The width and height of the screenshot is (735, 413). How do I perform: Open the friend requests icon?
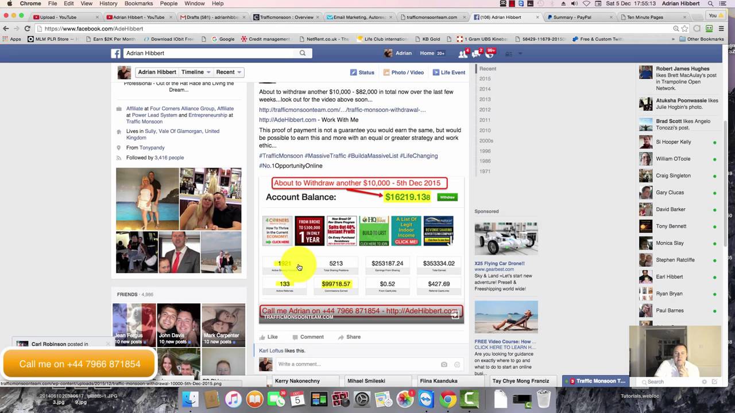[x=463, y=53]
